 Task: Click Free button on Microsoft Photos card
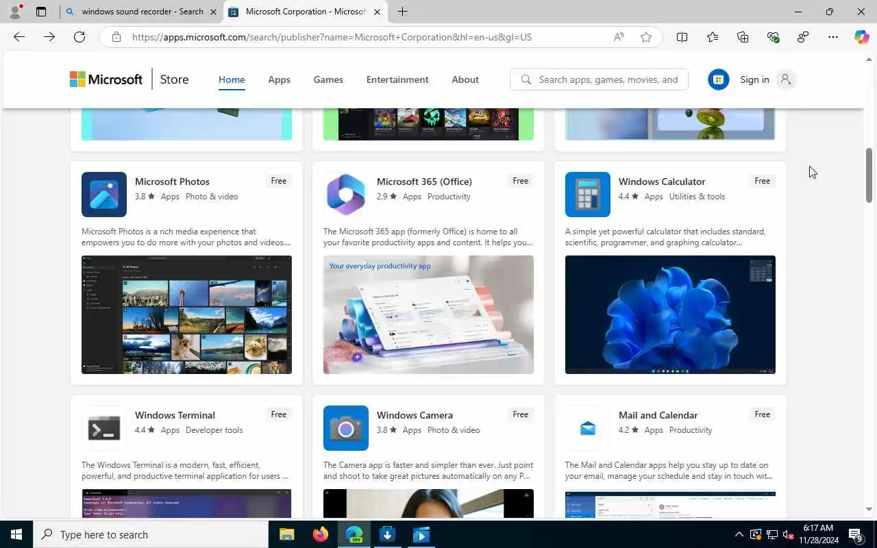pos(278,181)
